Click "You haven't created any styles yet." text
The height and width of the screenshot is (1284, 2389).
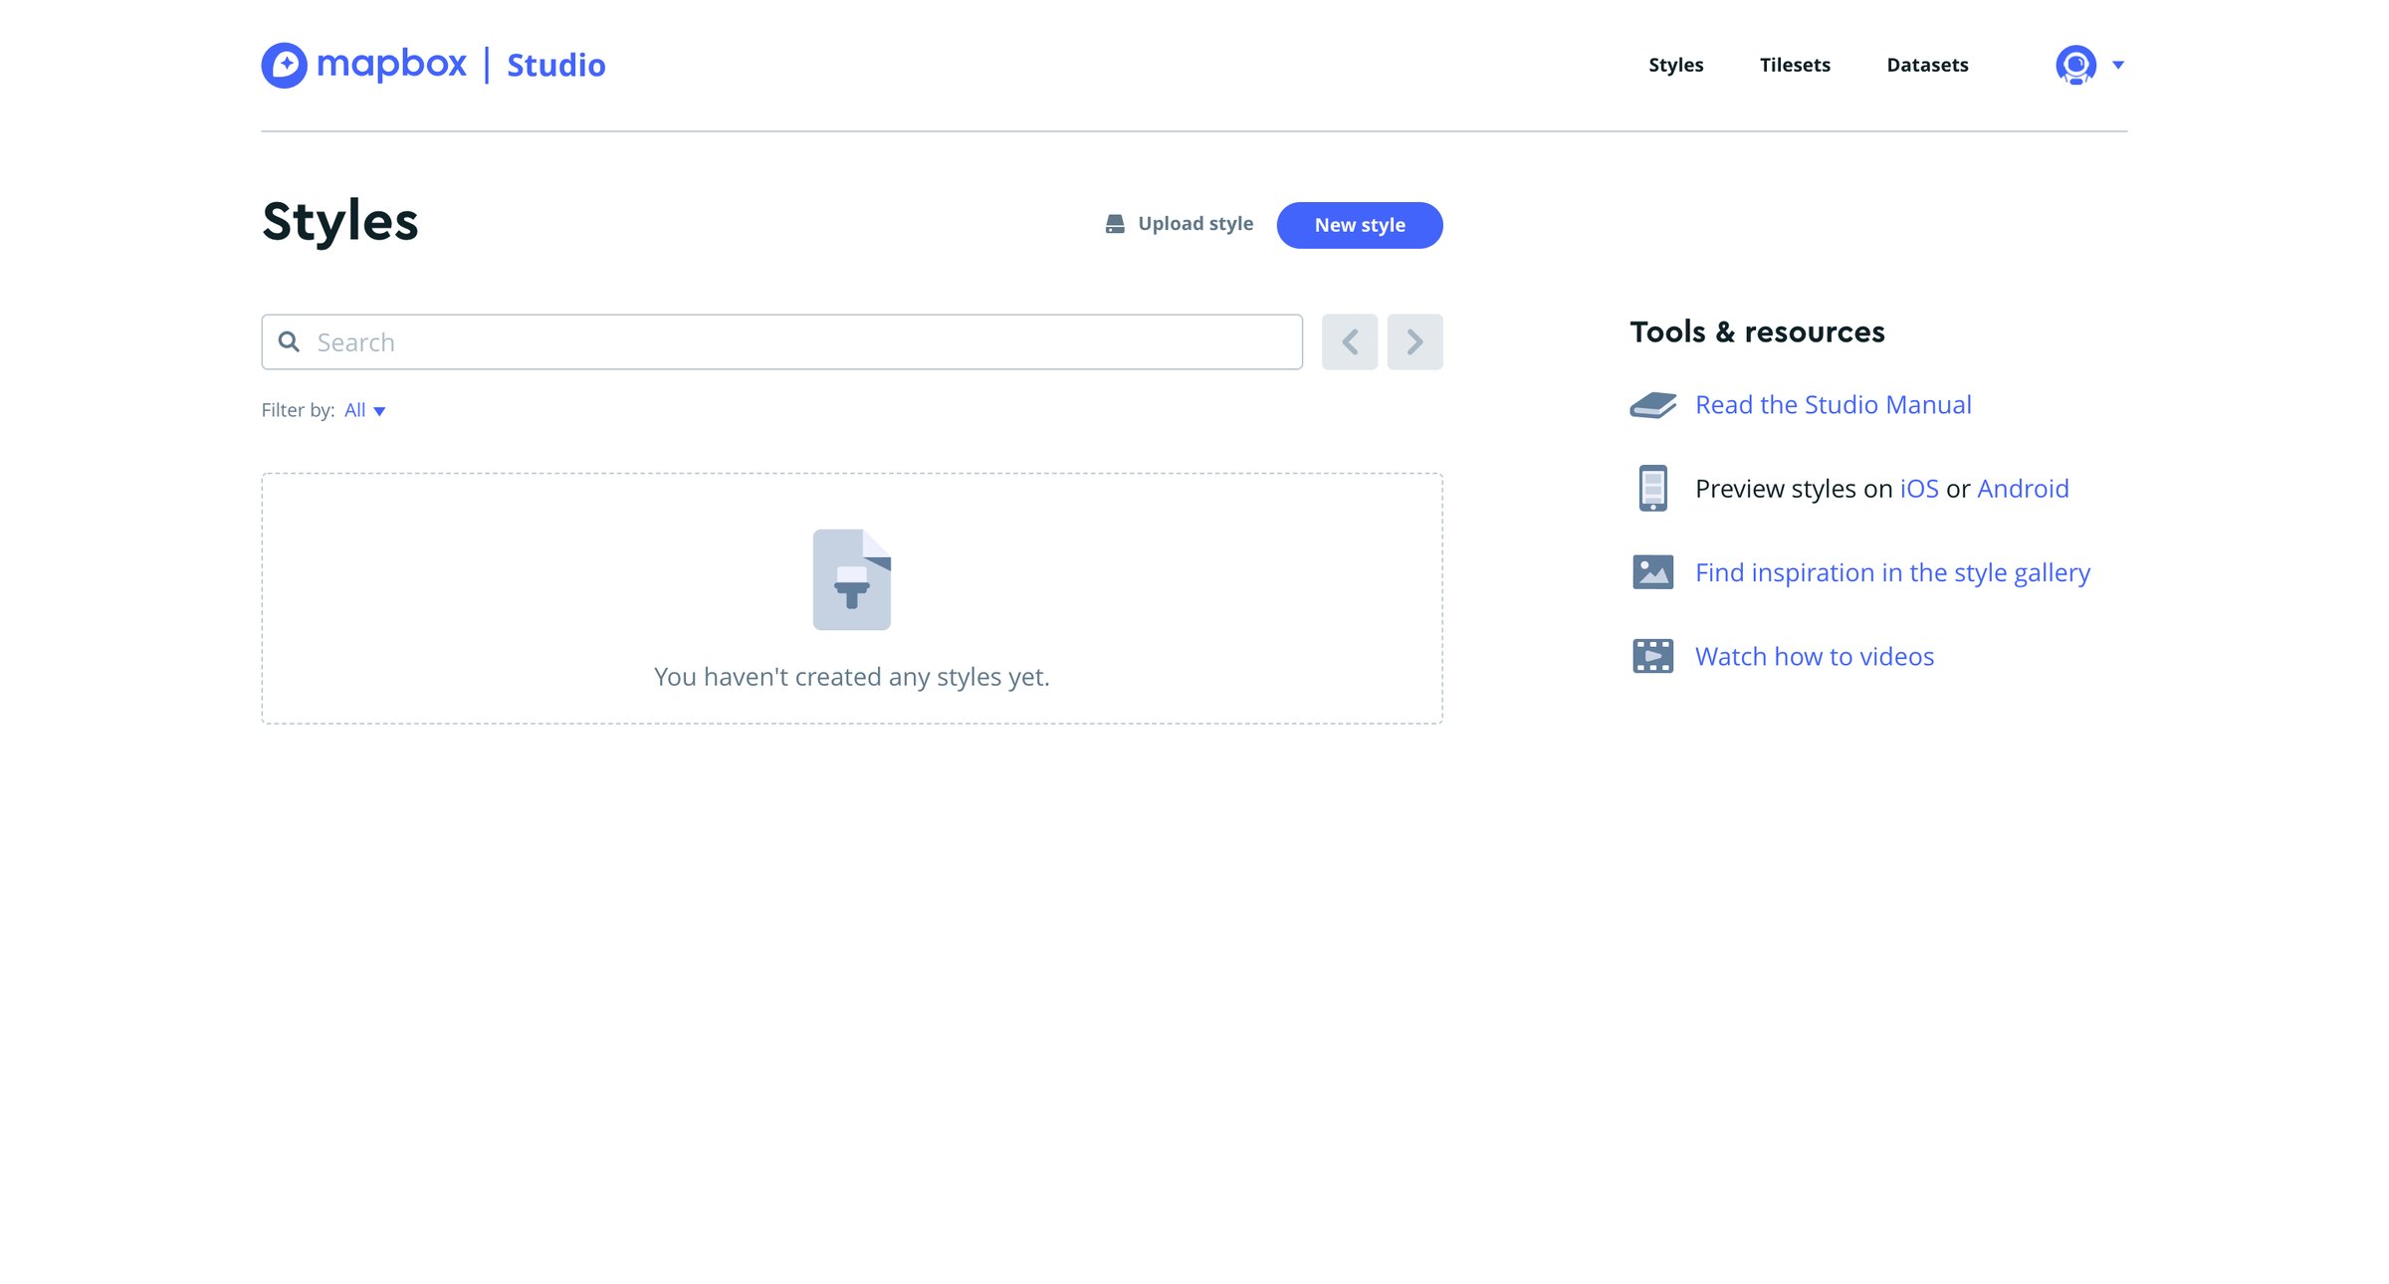coord(852,677)
